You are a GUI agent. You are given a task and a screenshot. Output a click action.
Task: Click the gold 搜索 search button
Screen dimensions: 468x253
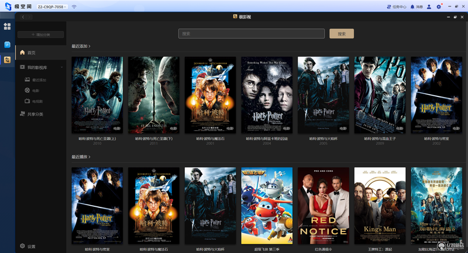point(342,34)
